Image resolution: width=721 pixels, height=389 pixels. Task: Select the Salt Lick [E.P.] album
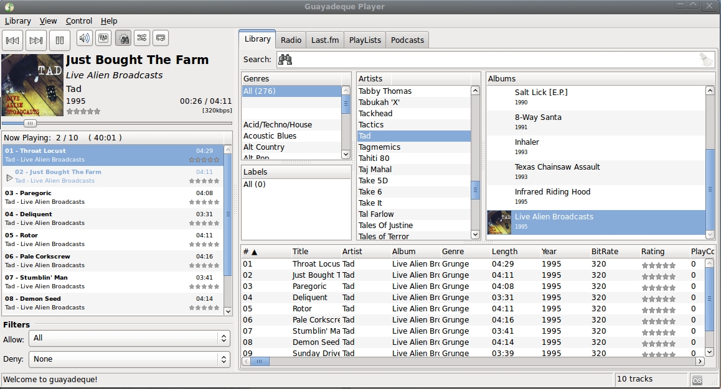(596, 97)
